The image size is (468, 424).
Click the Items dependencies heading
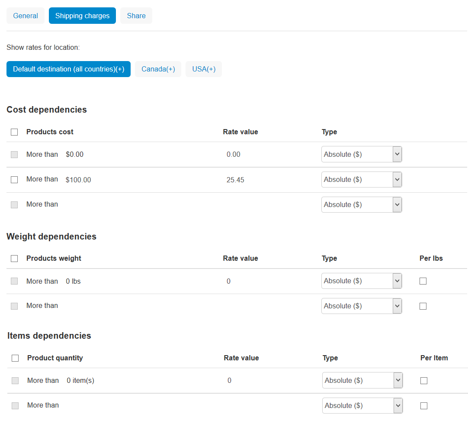(x=49, y=336)
